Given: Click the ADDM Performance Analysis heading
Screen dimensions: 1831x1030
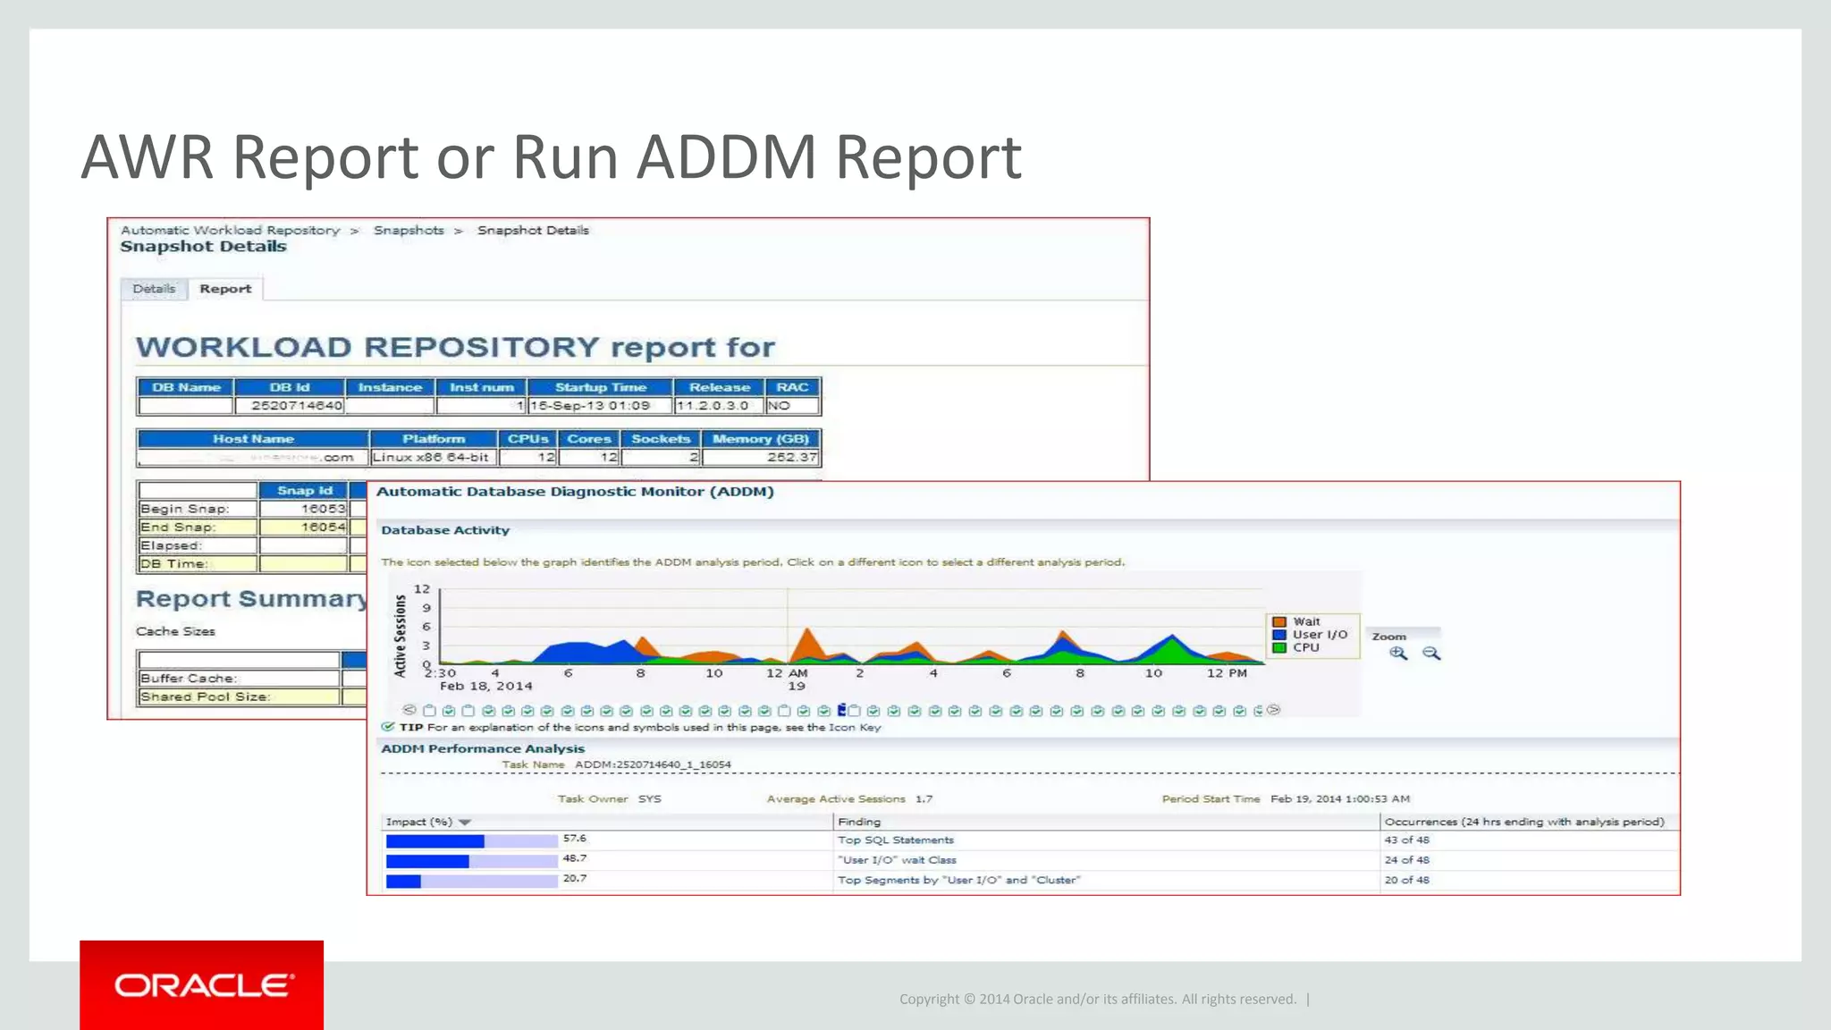Looking at the screenshot, I should pyautogui.click(x=483, y=749).
